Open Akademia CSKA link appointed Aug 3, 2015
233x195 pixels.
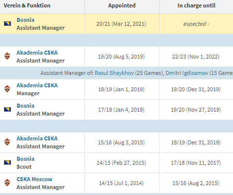click(x=37, y=138)
